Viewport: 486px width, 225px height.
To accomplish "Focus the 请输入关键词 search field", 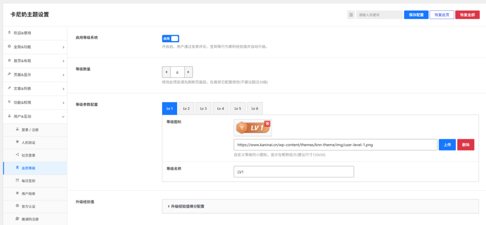I will 379,15.
